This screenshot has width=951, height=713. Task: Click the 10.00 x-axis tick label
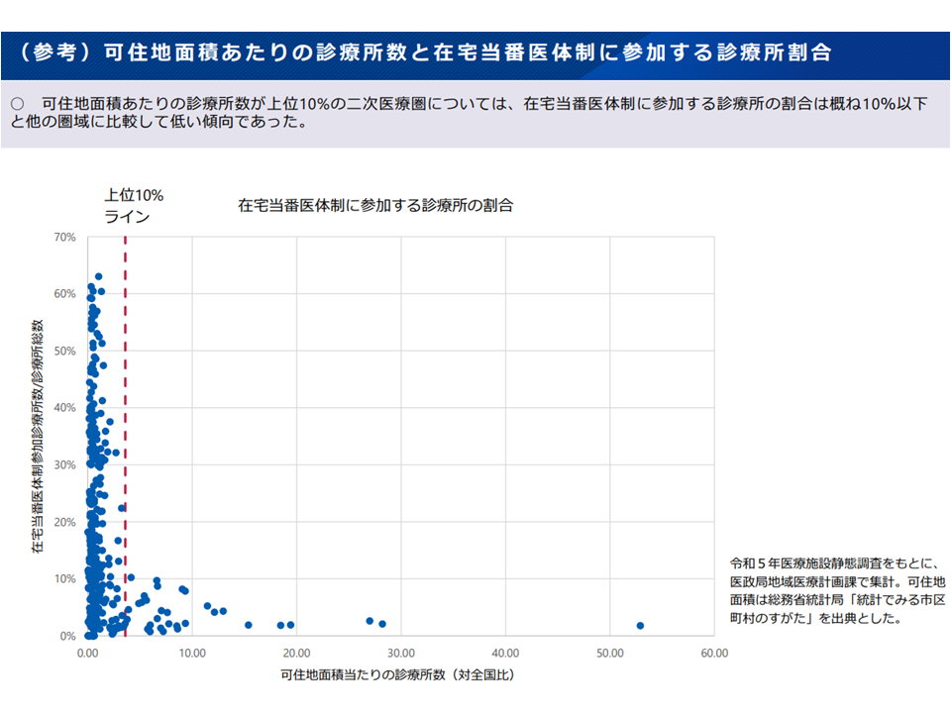tap(192, 653)
